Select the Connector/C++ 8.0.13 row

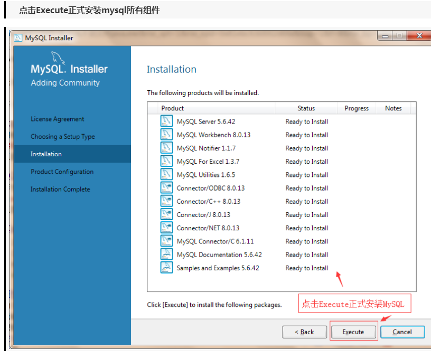click(x=282, y=201)
